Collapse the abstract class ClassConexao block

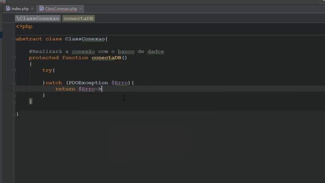14,39
